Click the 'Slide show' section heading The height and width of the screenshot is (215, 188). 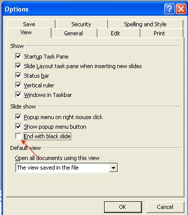coord(23,106)
